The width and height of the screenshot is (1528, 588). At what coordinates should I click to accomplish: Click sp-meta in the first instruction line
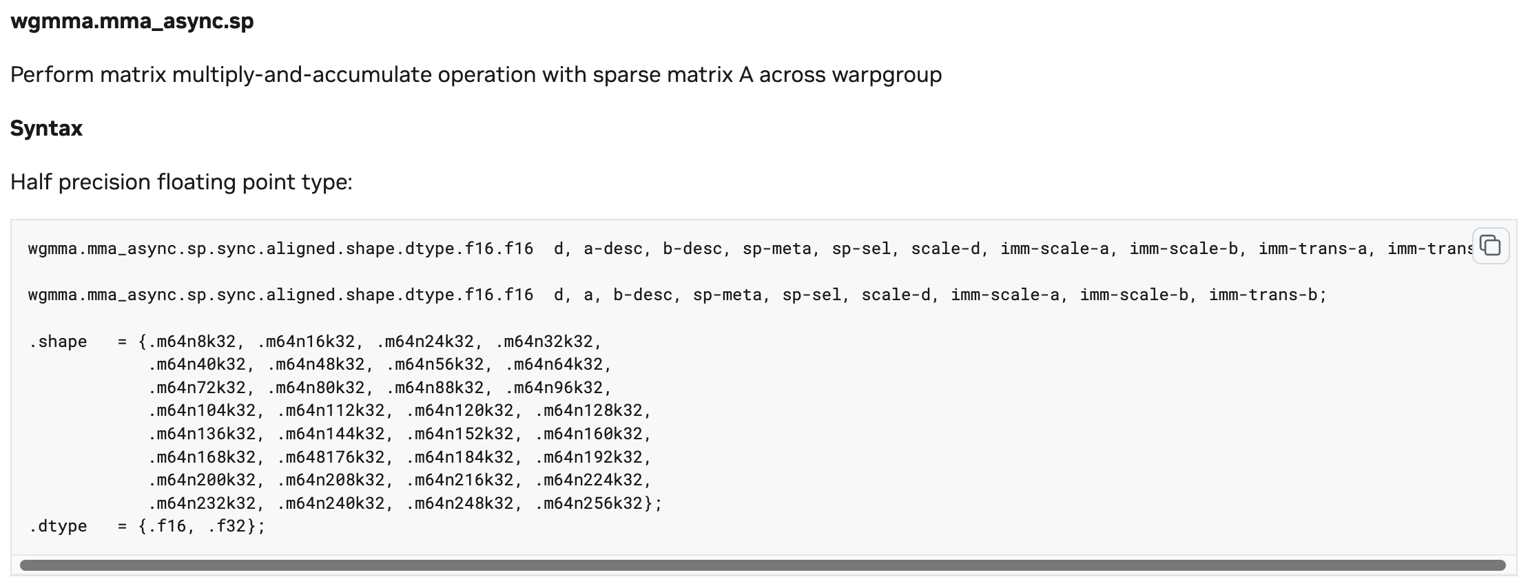pyautogui.click(x=776, y=249)
